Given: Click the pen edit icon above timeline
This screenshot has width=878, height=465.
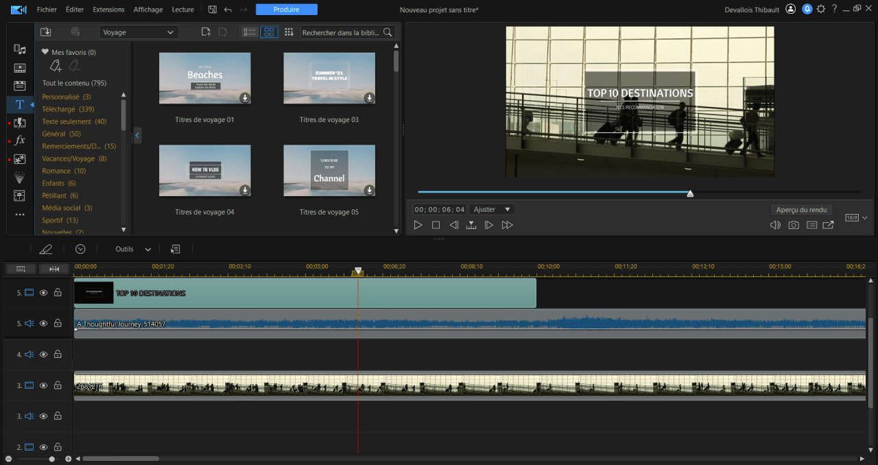Looking at the screenshot, I should click(x=46, y=249).
